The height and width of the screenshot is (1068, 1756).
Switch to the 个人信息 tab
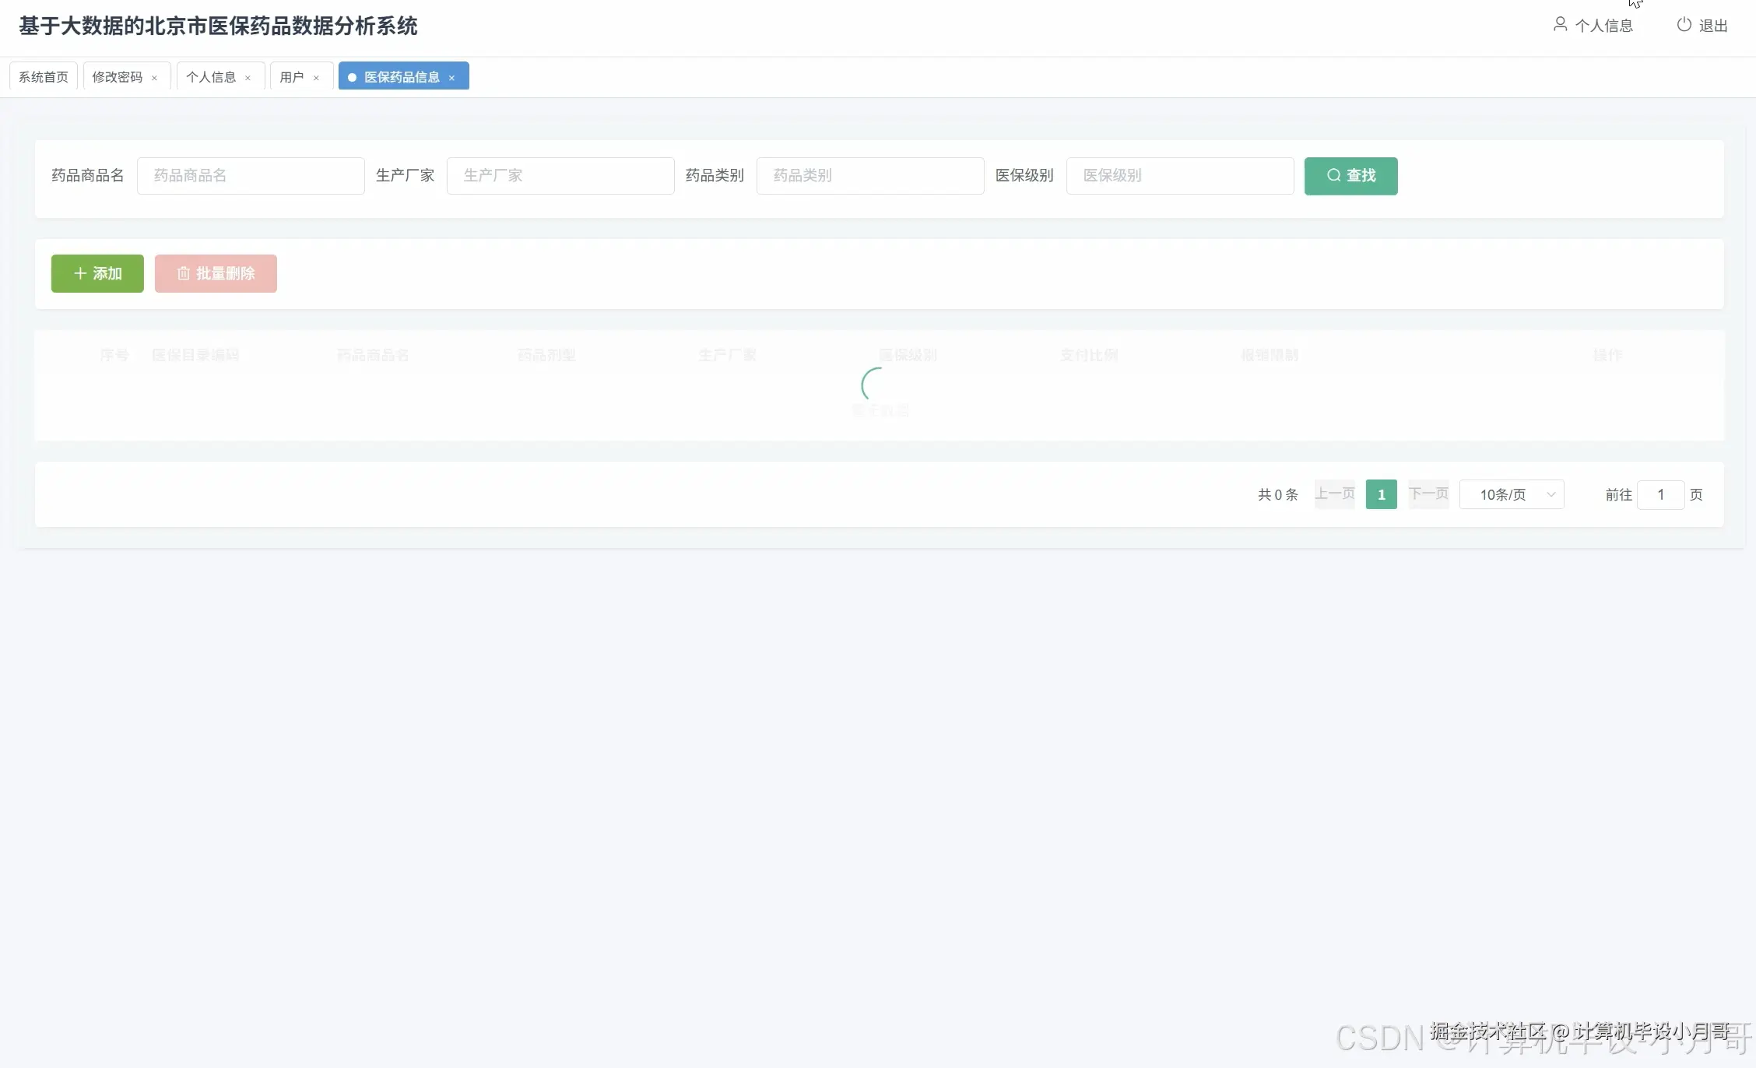[x=212, y=76]
